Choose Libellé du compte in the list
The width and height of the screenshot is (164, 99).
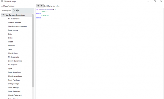pos(15,61)
